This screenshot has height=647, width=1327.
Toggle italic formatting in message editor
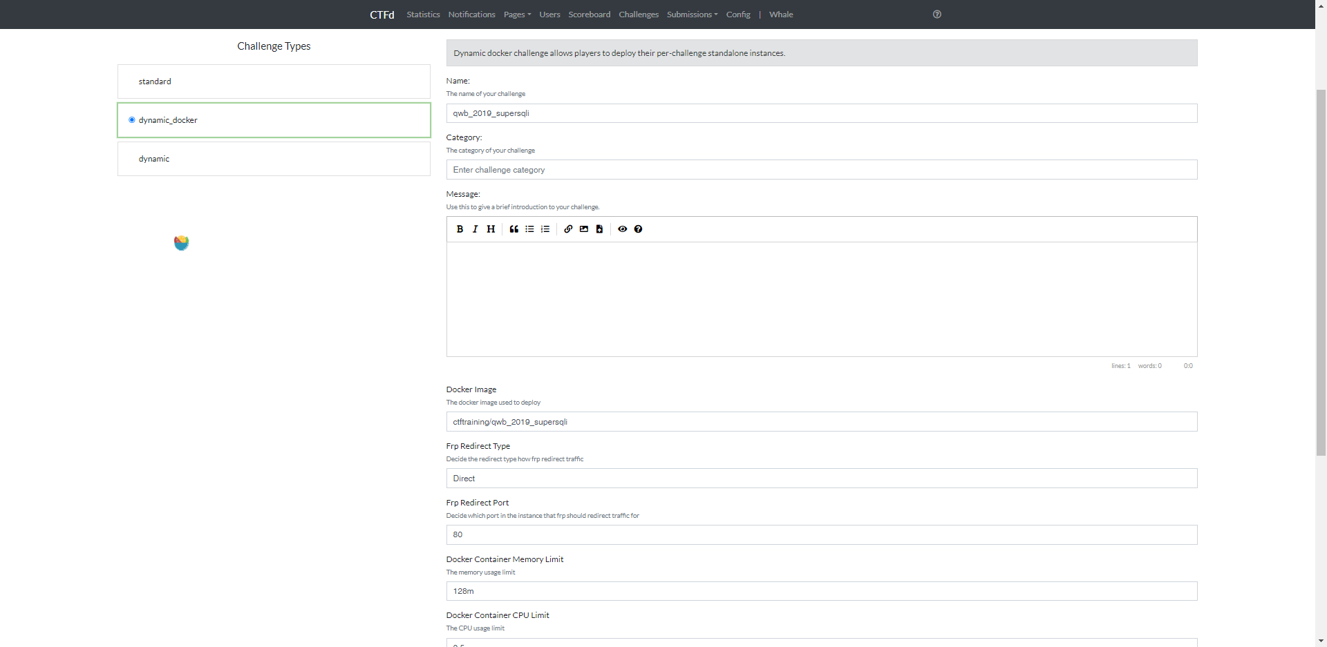(475, 229)
